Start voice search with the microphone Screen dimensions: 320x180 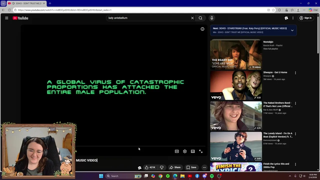[212, 18]
